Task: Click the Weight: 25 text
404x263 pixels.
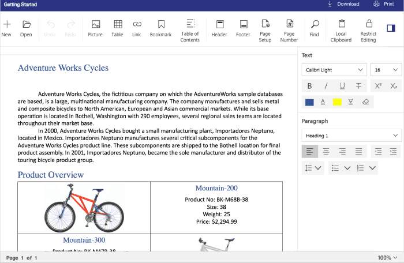Action: (216, 215)
